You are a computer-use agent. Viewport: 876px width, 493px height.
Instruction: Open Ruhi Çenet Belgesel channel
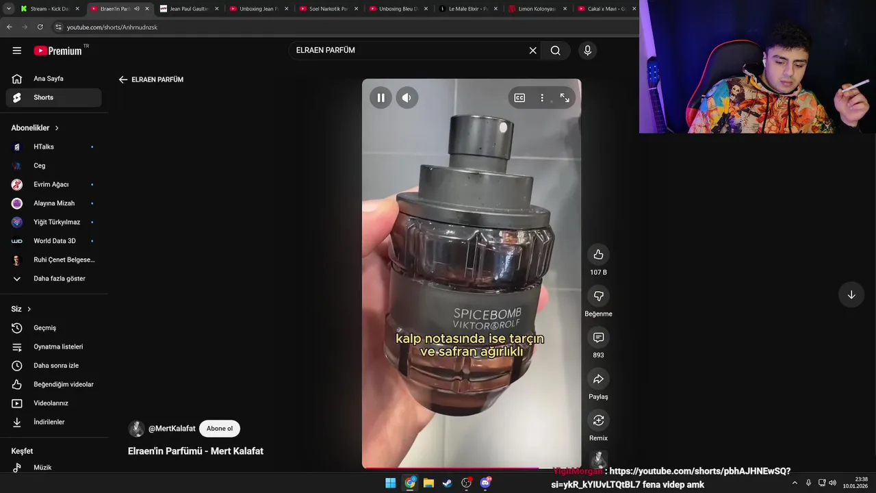point(53,260)
